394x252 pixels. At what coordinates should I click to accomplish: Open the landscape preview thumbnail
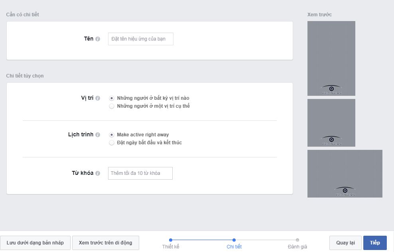[345, 174]
